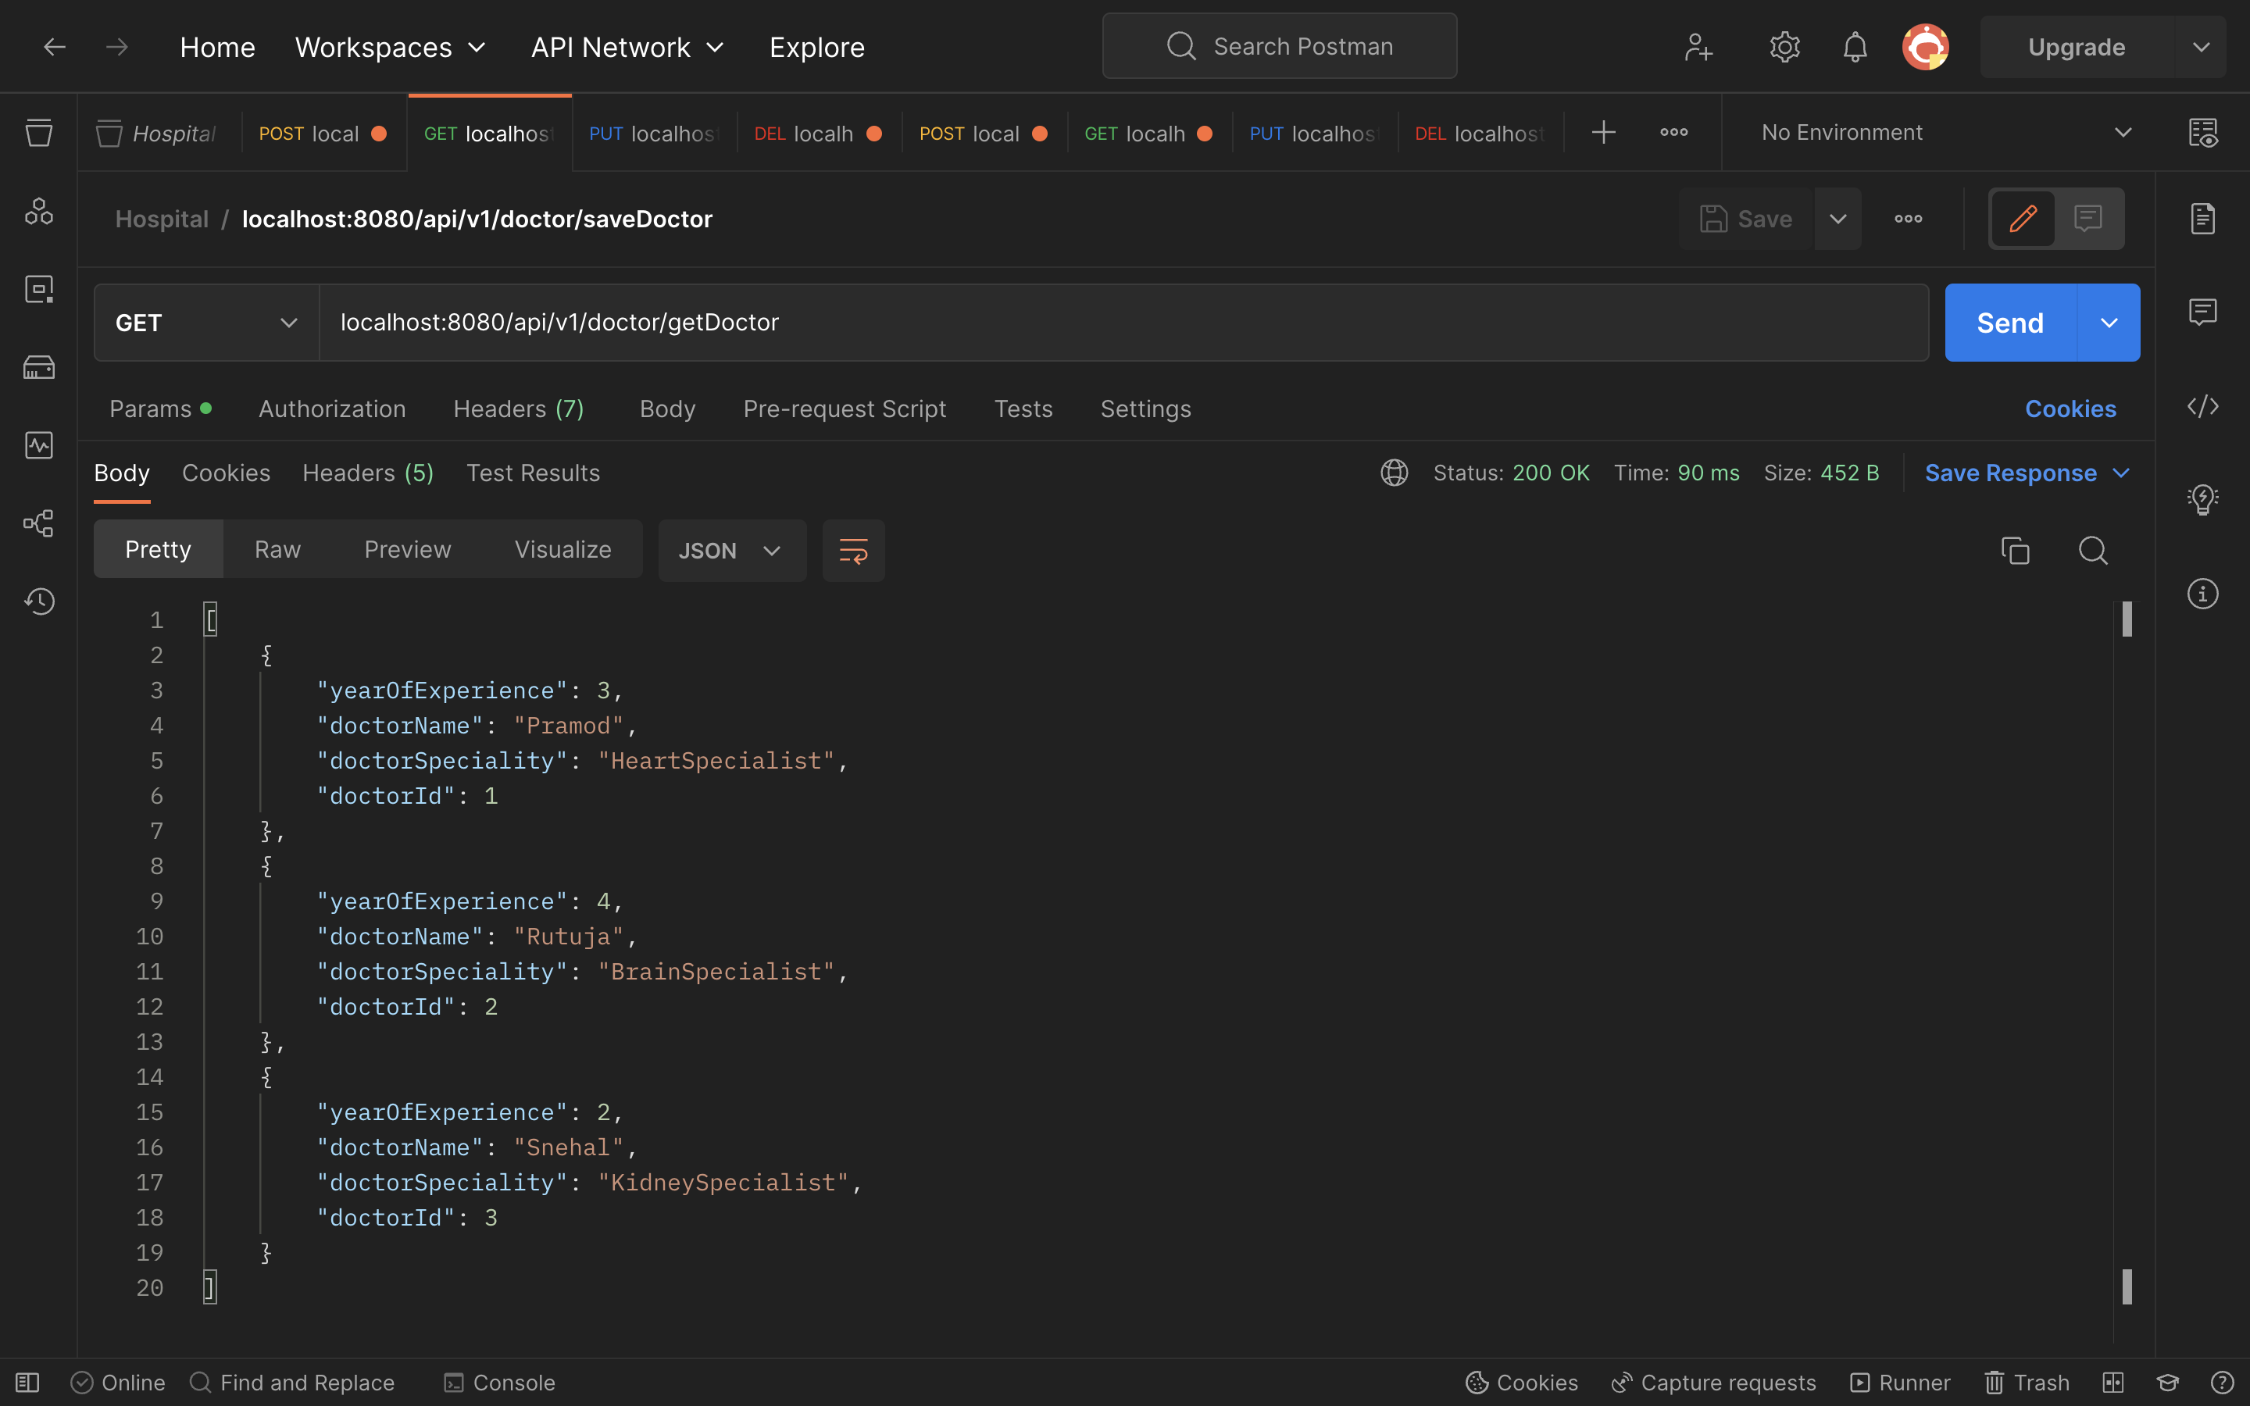Image resolution: width=2250 pixels, height=1406 pixels.
Task: Open Comments icon in right sidebar
Action: [2202, 312]
